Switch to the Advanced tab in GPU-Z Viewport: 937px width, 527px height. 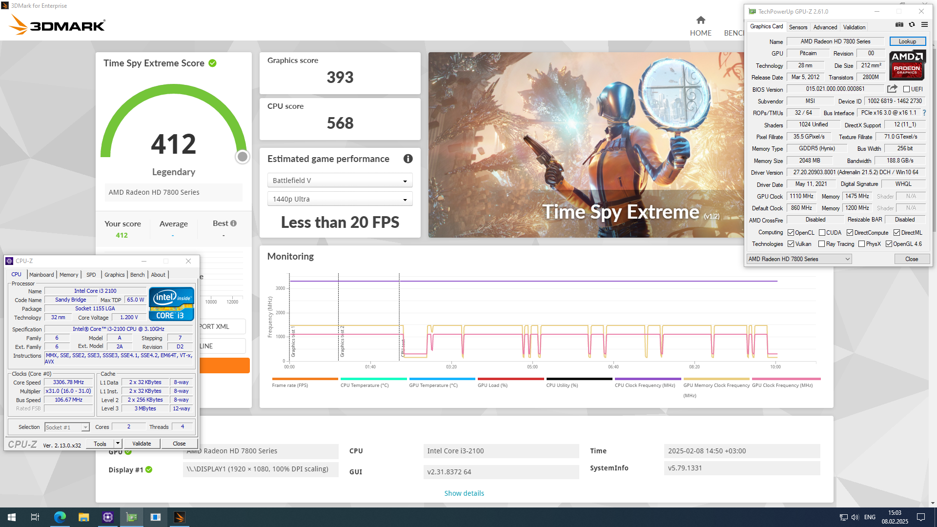(x=825, y=27)
